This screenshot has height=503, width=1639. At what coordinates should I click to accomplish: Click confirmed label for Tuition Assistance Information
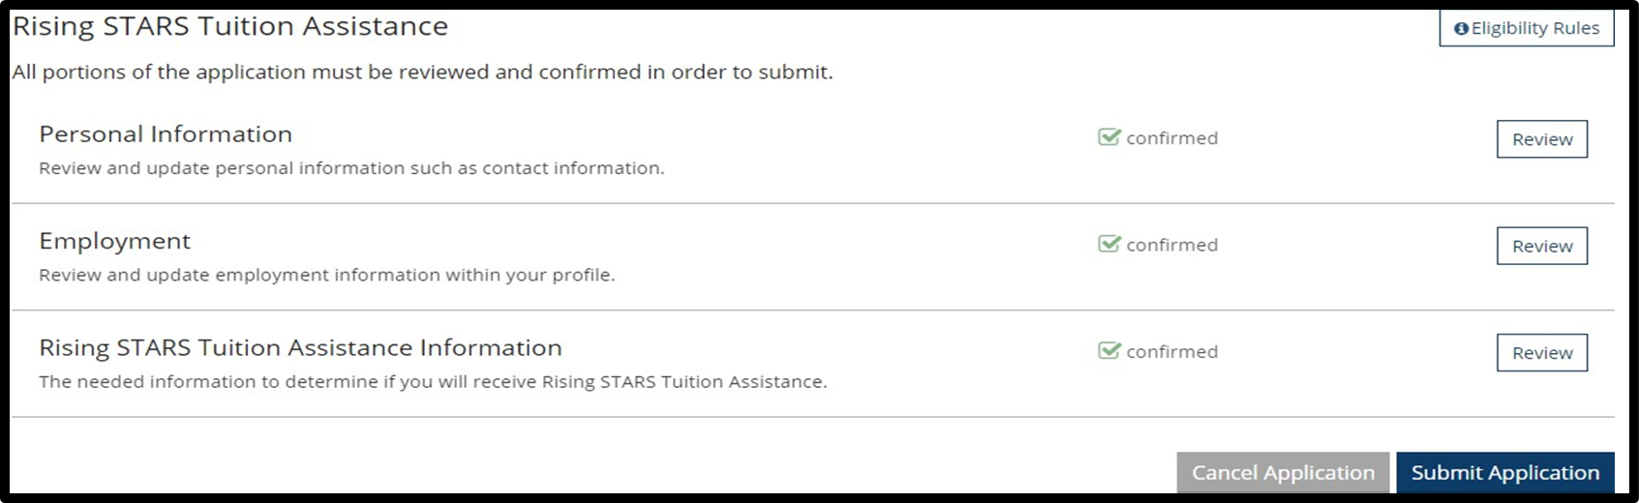coord(1171,351)
